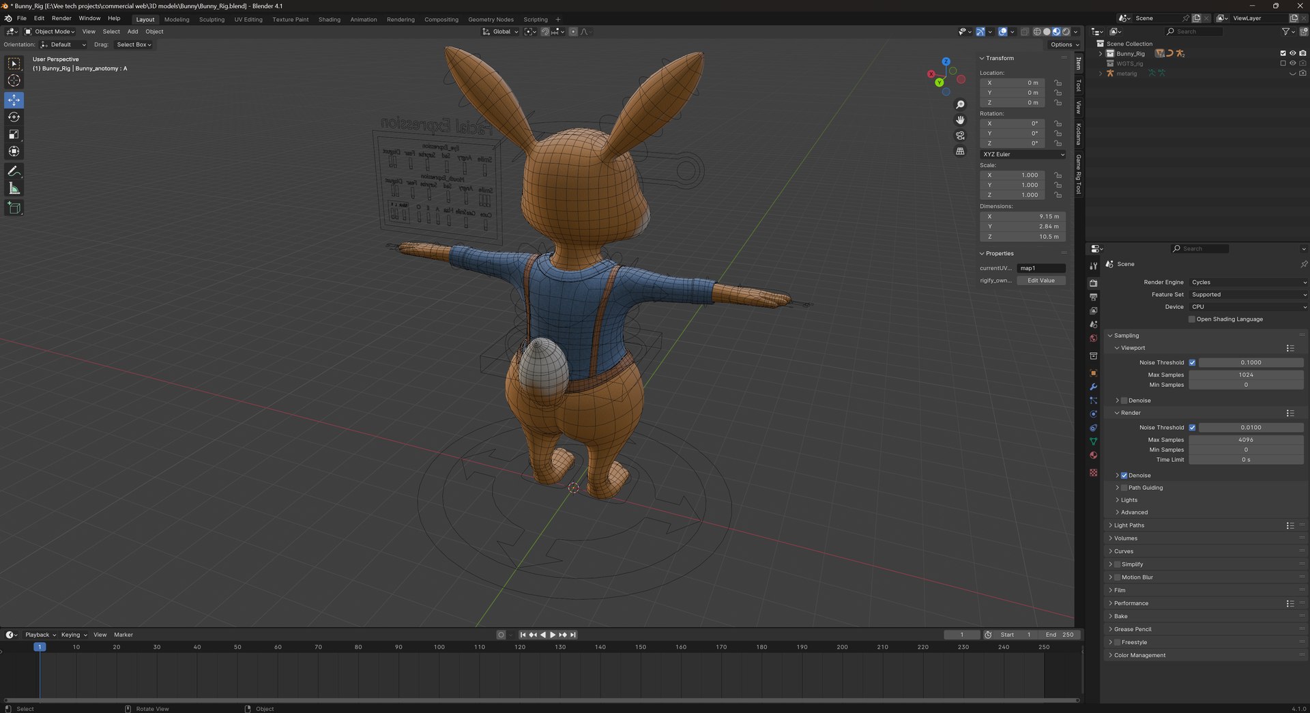This screenshot has height=713, width=1310.
Task: Adjust the Viewport Max Samples field
Action: tap(1246, 375)
